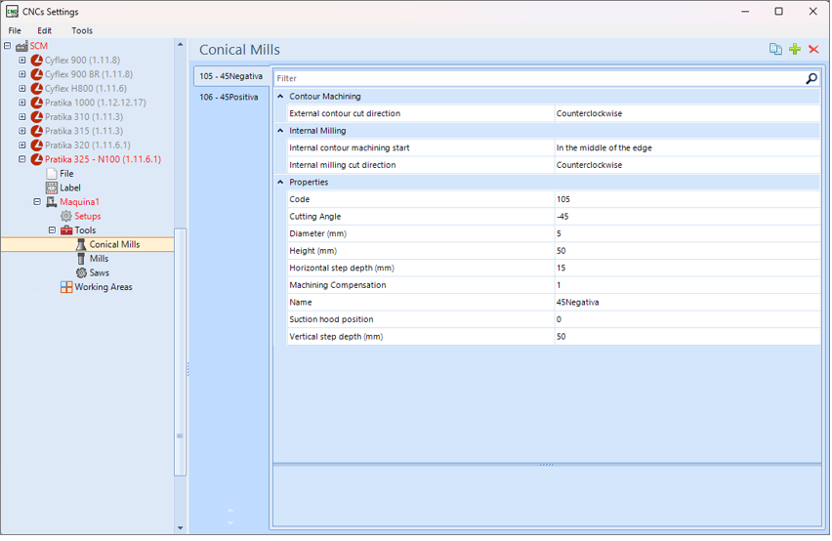This screenshot has height=541, width=832.
Task: Open the Edit menu
Action: [45, 31]
